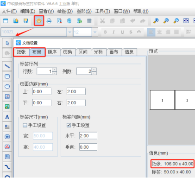Image resolution: width=195 pixels, height=178 pixels.
Task: Switch to the 顺序 tab
Action: point(52,52)
